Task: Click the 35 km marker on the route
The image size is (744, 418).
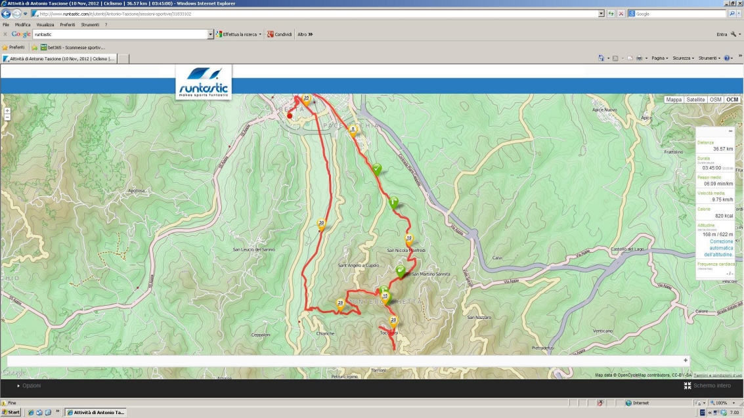Action: click(306, 100)
